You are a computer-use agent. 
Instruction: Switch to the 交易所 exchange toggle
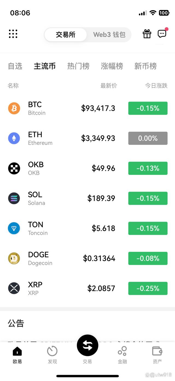pyautogui.click(x=66, y=35)
